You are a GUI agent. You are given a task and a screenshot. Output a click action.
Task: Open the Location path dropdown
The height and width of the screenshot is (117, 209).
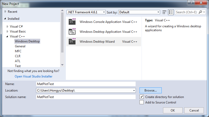(134, 90)
